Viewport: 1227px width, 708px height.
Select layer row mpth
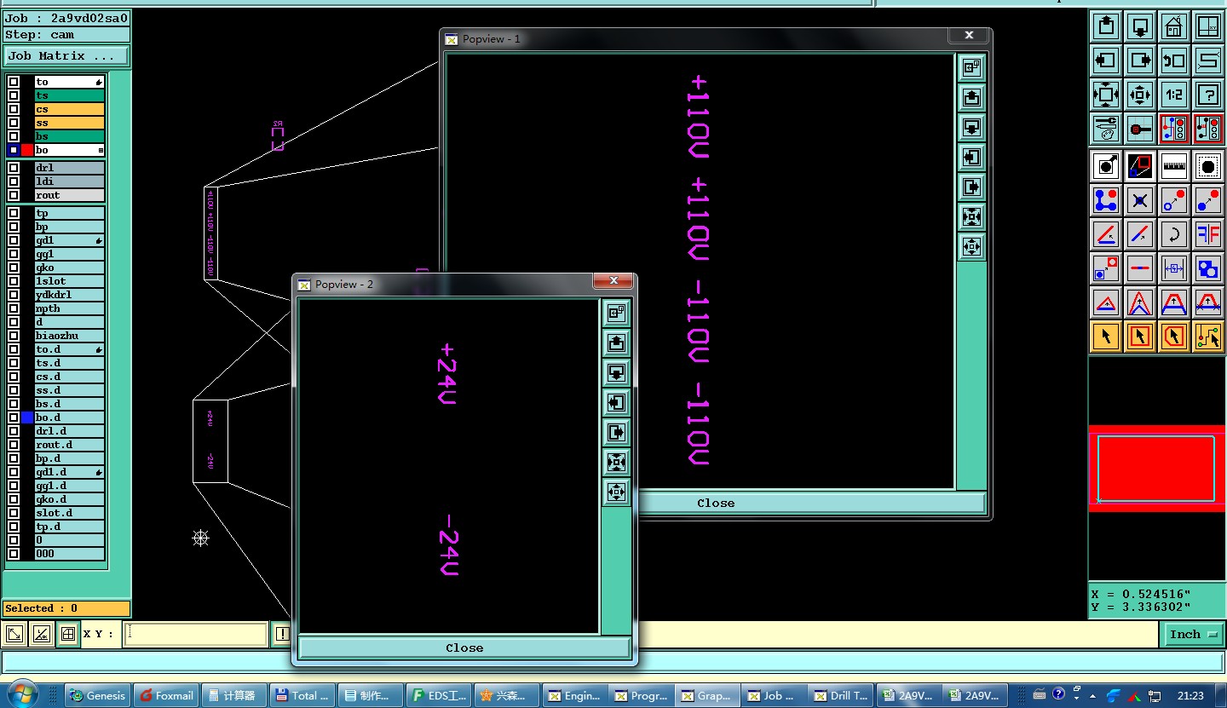(69, 308)
